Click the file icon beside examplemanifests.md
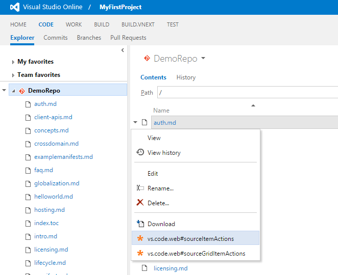 [x=28, y=157]
